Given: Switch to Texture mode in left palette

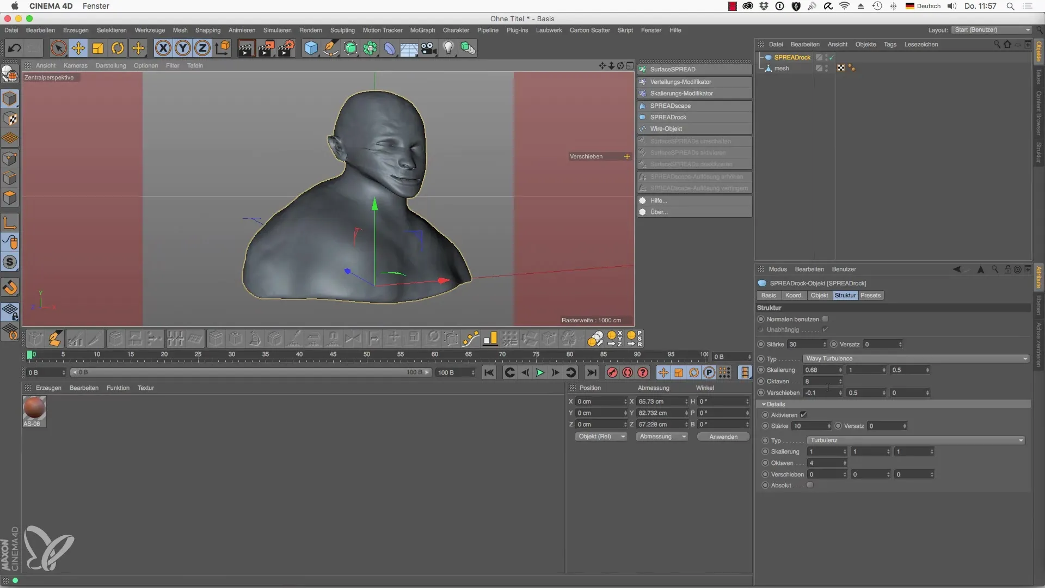Looking at the screenshot, I should (x=10, y=119).
